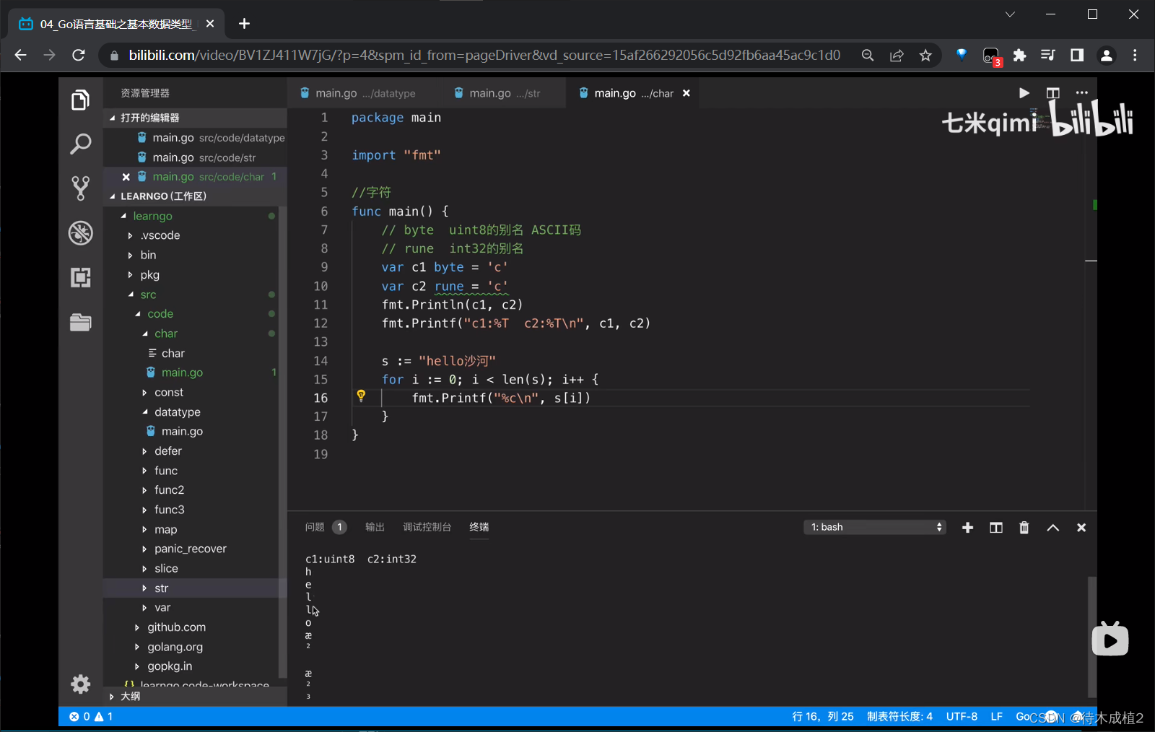Open the Chrome three-dot menu
1155x732 pixels.
coord(1135,55)
